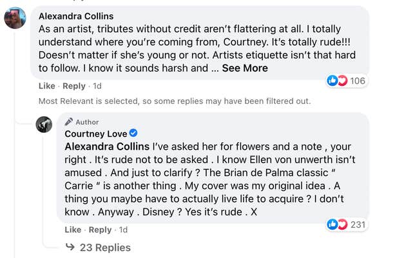Click the Alexandra Collins mention in reply
Viewport: 395px width, 258px height.
point(106,147)
